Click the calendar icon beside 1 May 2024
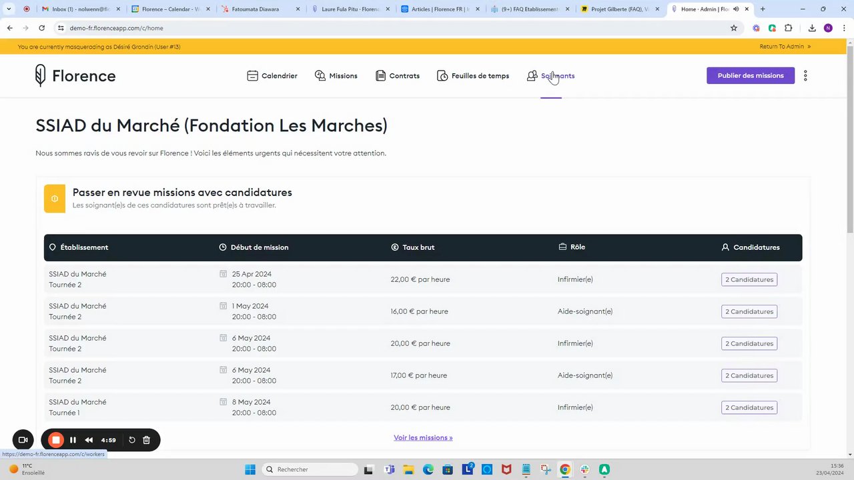 pos(223,306)
